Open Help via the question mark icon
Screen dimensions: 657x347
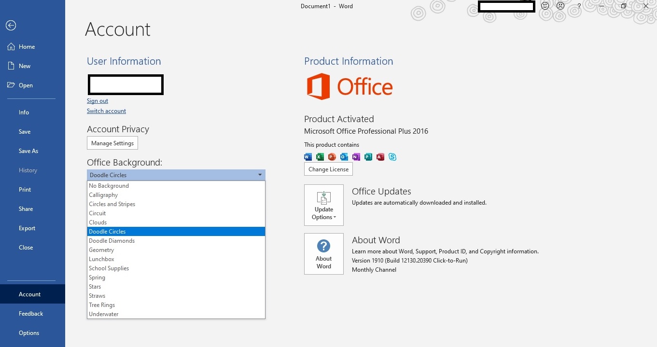[x=579, y=6]
